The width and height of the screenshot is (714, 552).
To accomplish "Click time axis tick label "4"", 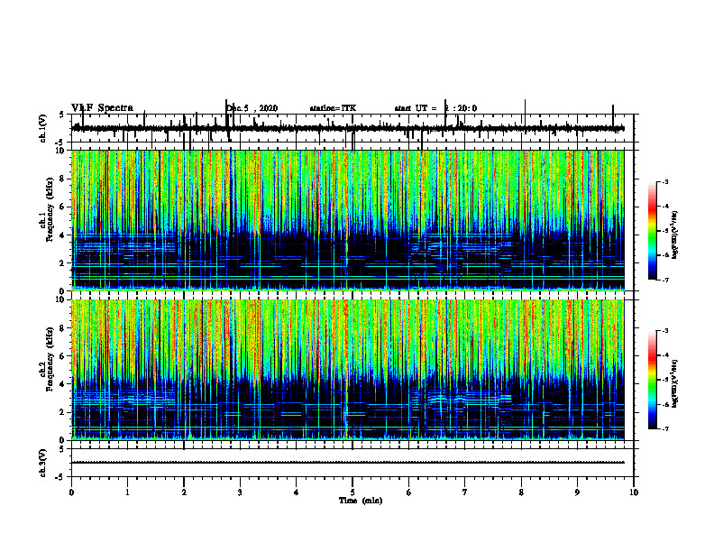I will (297, 492).
